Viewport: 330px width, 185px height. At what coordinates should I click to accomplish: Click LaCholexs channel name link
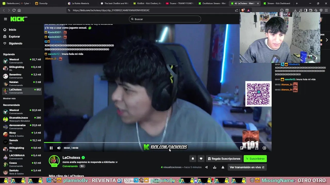point(71,158)
